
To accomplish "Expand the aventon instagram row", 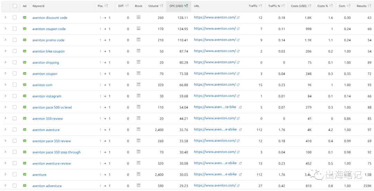I will coord(6,96).
